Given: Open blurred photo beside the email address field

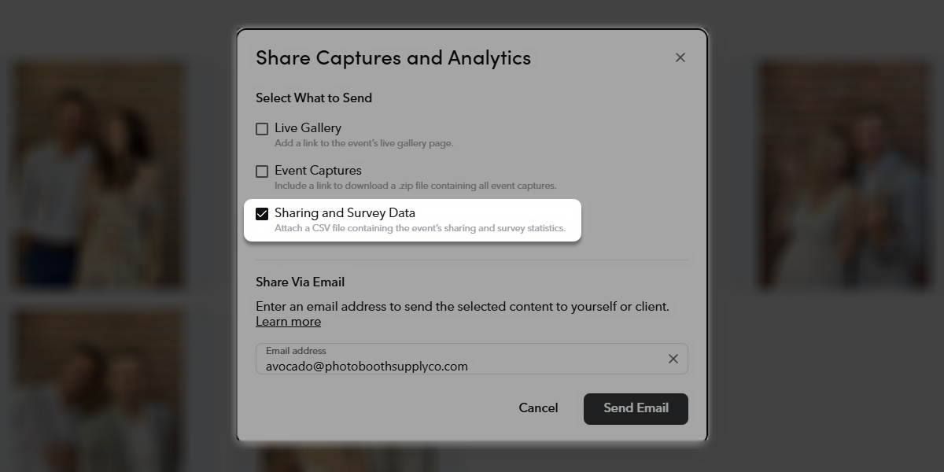Looking at the screenshot, I should point(98,391).
